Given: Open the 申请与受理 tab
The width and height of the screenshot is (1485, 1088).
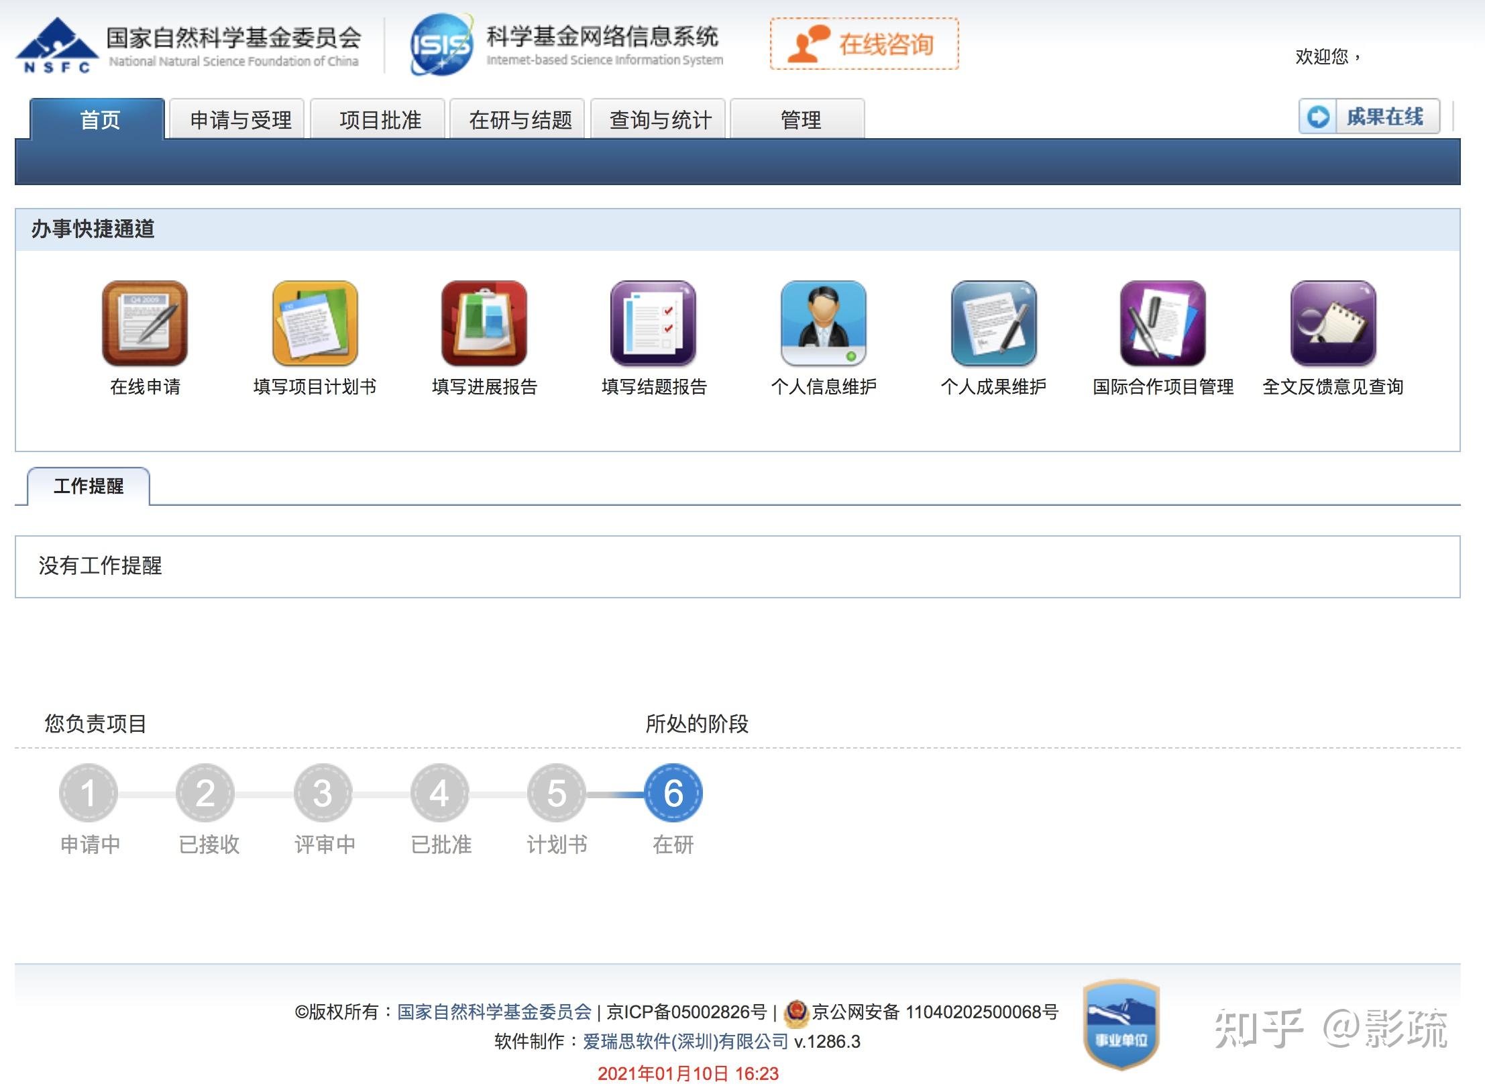Looking at the screenshot, I should (x=237, y=119).
